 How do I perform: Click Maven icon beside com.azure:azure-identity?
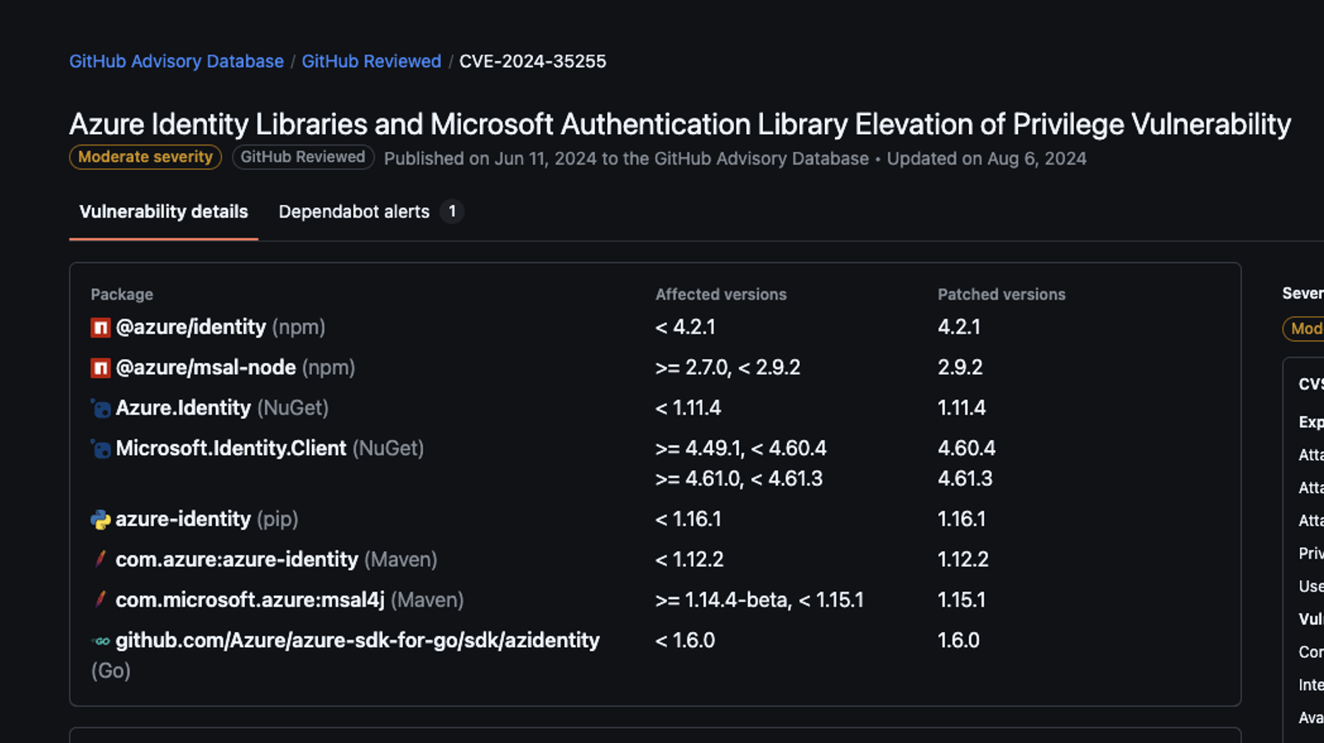click(100, 559)
